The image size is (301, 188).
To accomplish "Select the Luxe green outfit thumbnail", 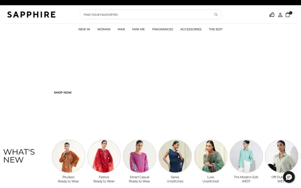I will [211, 156].
